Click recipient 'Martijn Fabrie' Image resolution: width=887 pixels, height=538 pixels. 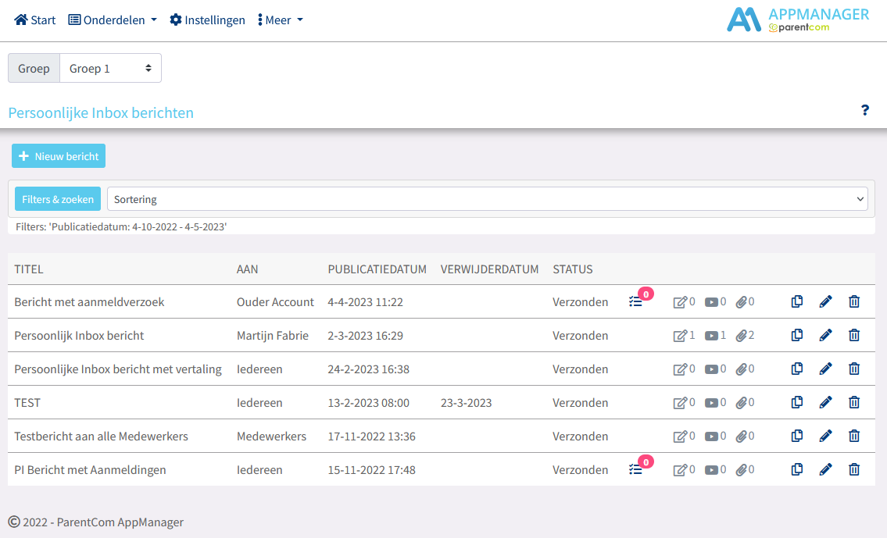(x=273, y=335)
